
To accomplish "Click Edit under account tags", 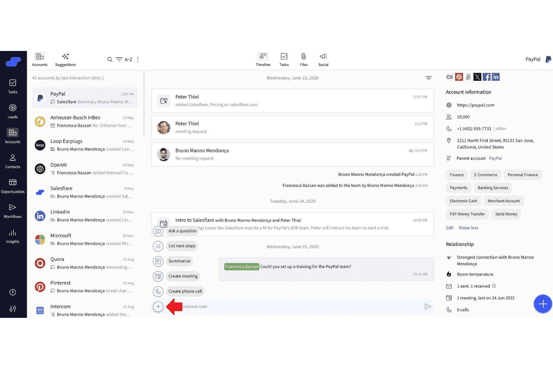I will [x=450, y=228].
